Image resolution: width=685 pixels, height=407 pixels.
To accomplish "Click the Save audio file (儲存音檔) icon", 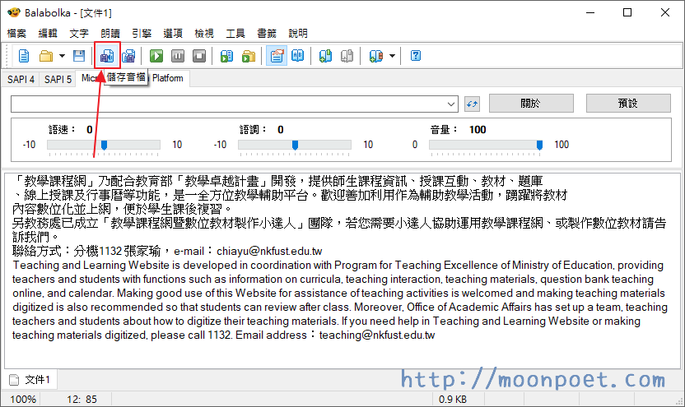I will [x=107, y=56].
